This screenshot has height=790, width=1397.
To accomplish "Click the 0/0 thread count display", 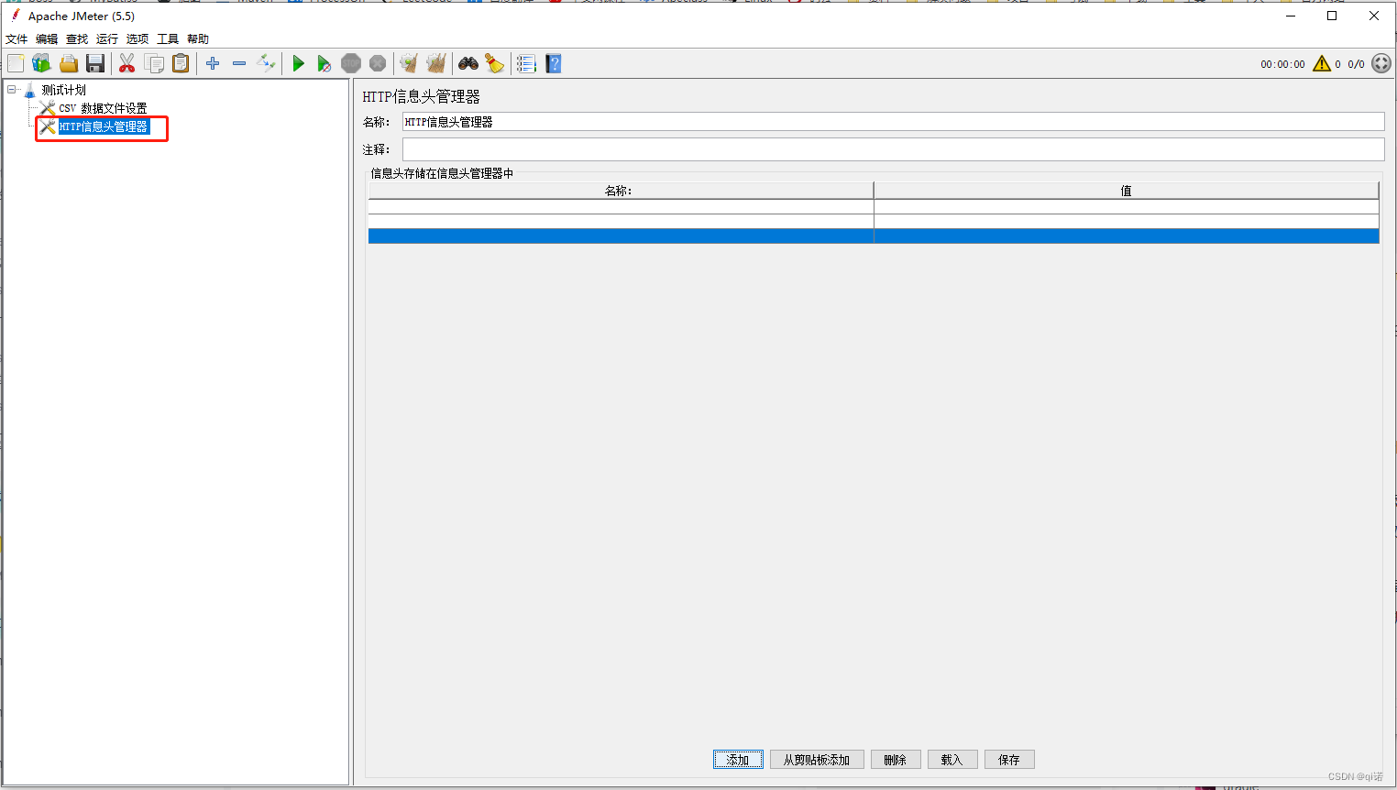I will pos(1356,64).
